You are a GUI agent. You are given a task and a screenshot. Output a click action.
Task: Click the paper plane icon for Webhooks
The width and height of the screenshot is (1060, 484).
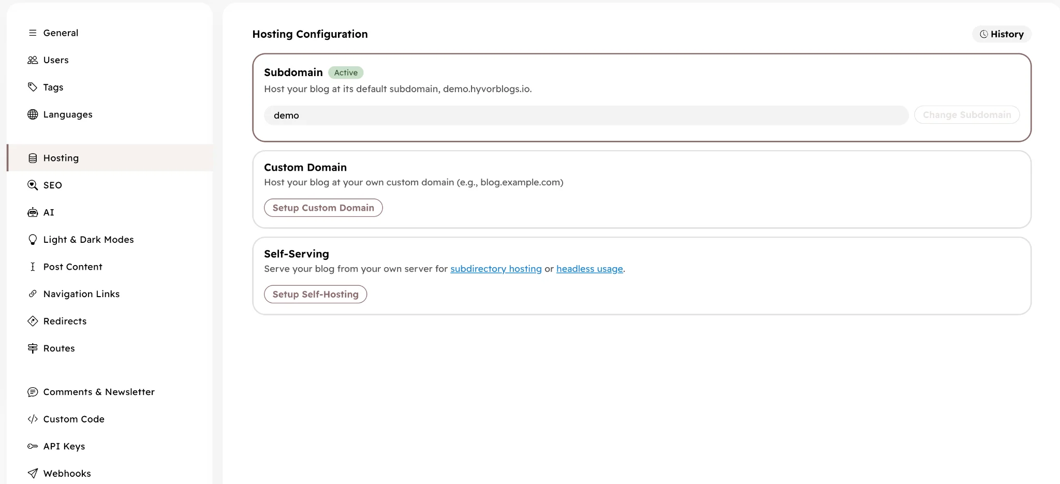click(33, 473)
